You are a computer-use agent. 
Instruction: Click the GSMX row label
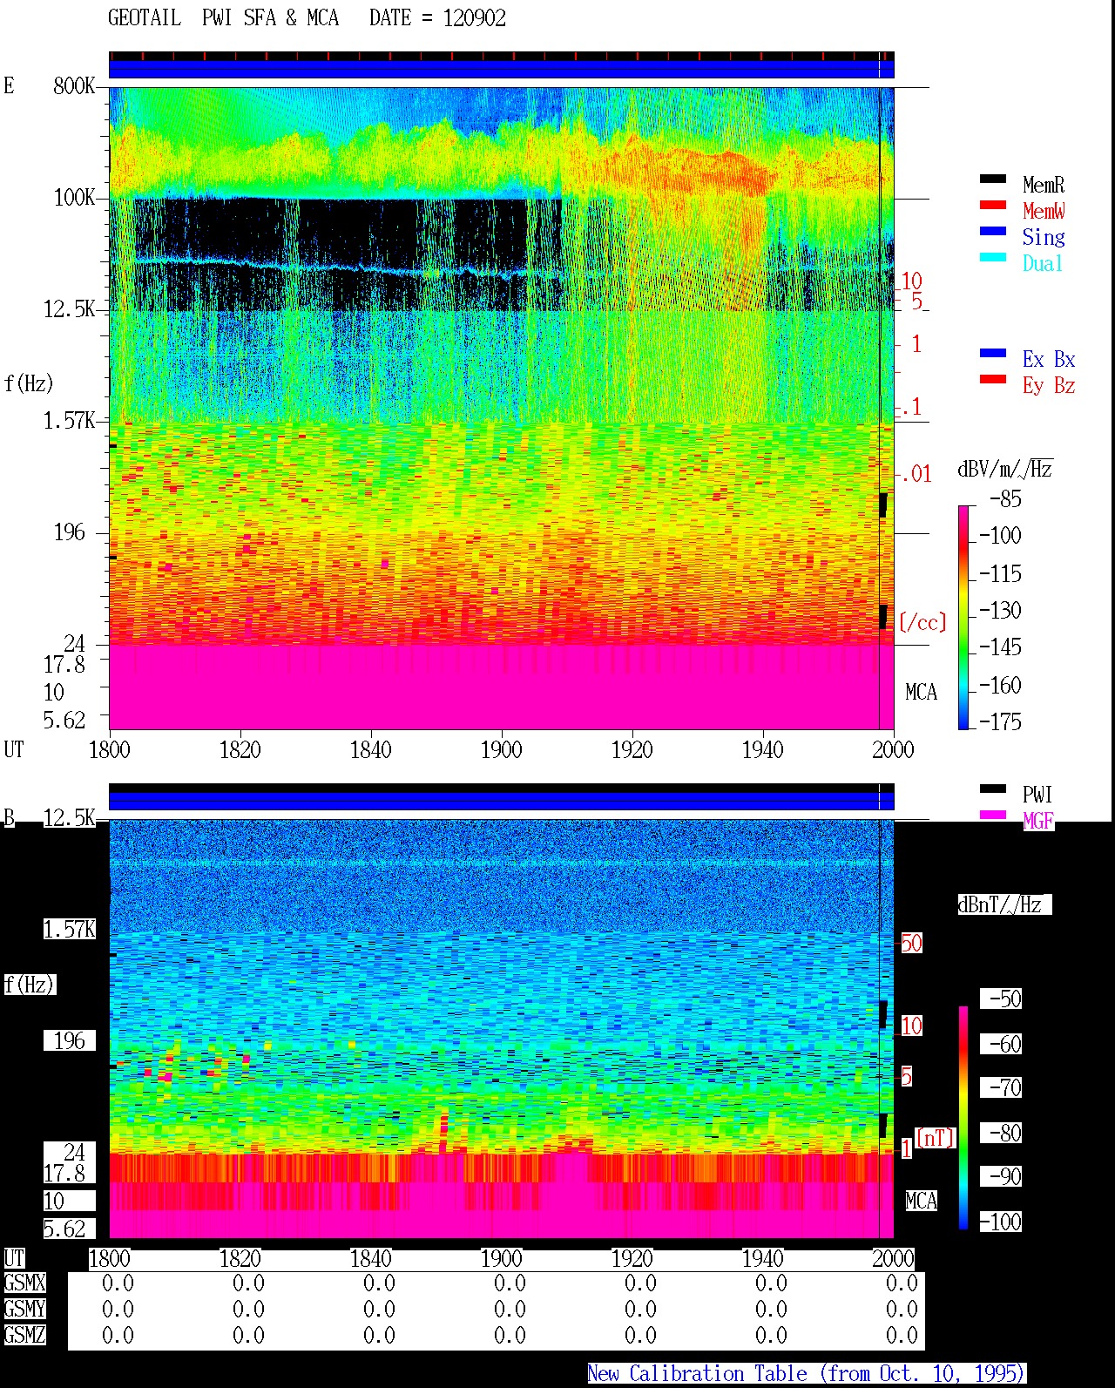pos(24,1283)
